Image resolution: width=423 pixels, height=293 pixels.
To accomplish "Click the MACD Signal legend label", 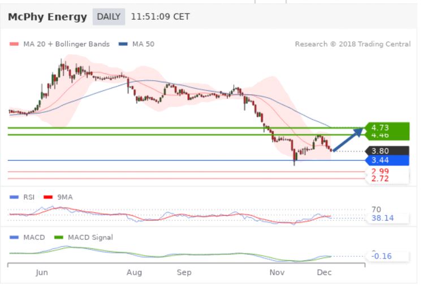I will 90,237.
